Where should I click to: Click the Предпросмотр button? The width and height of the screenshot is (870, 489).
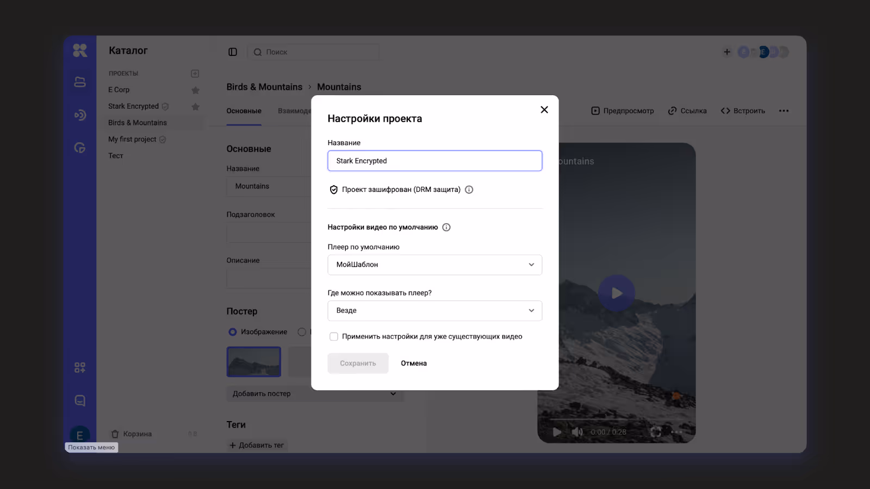[x=623, y=111]
